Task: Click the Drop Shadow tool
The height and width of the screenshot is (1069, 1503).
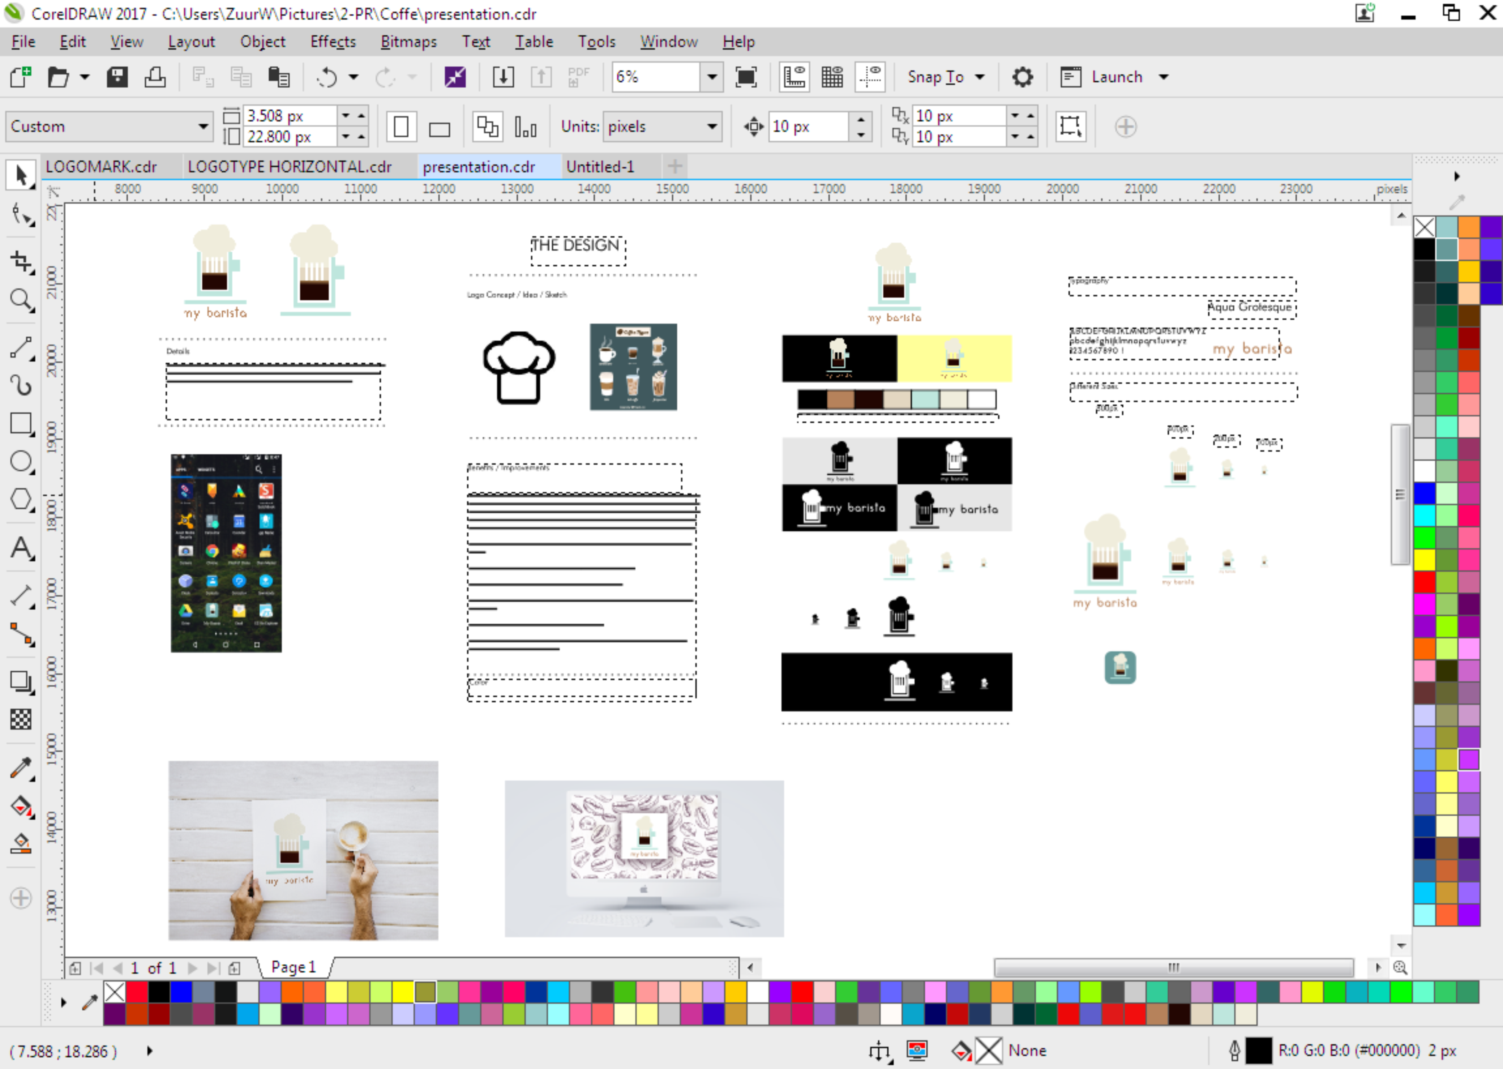Action: 21,681
